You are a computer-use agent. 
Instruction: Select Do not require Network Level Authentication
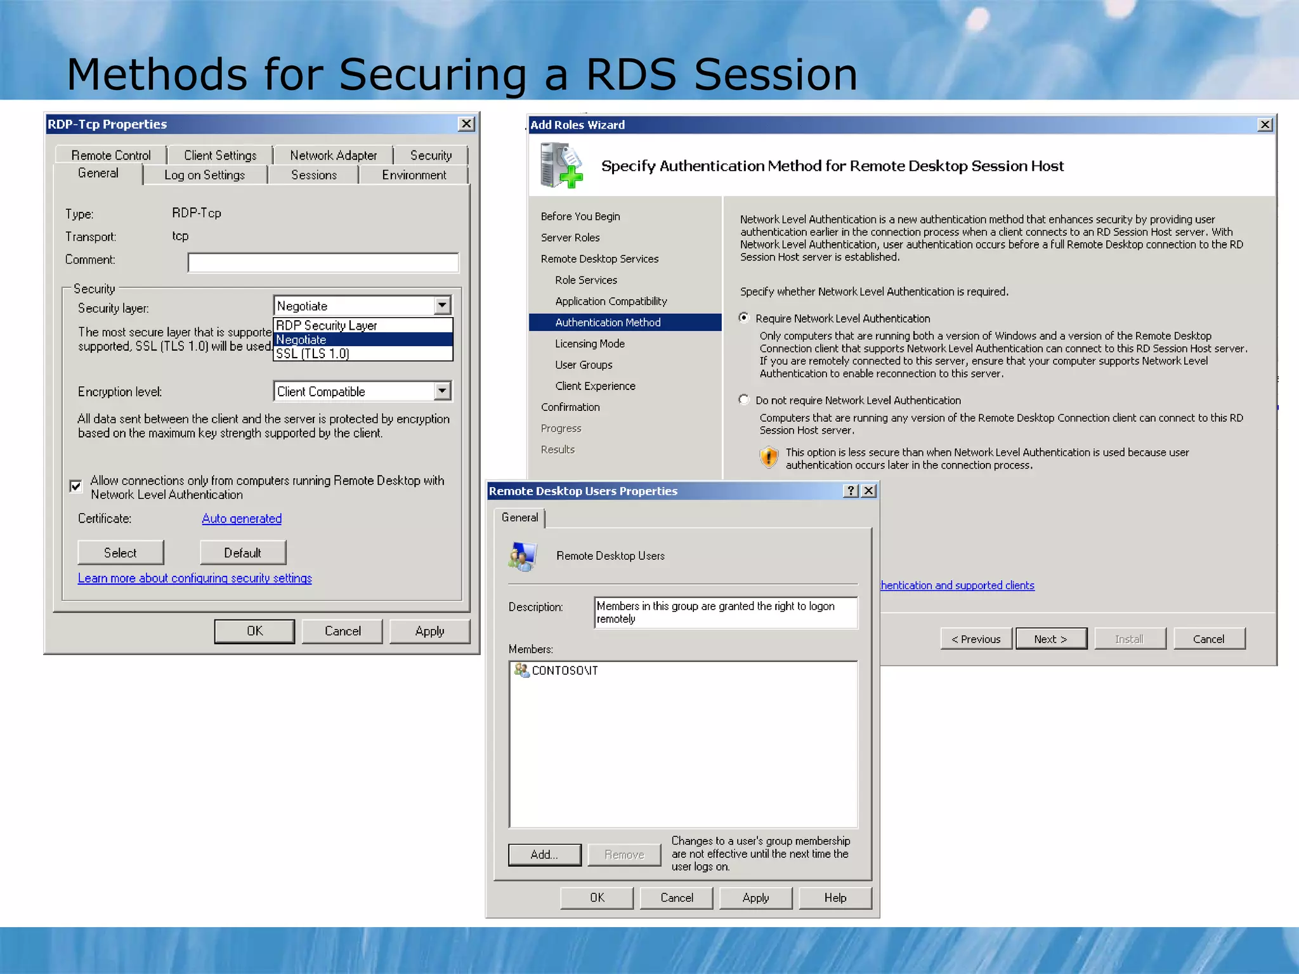point(744,399)
